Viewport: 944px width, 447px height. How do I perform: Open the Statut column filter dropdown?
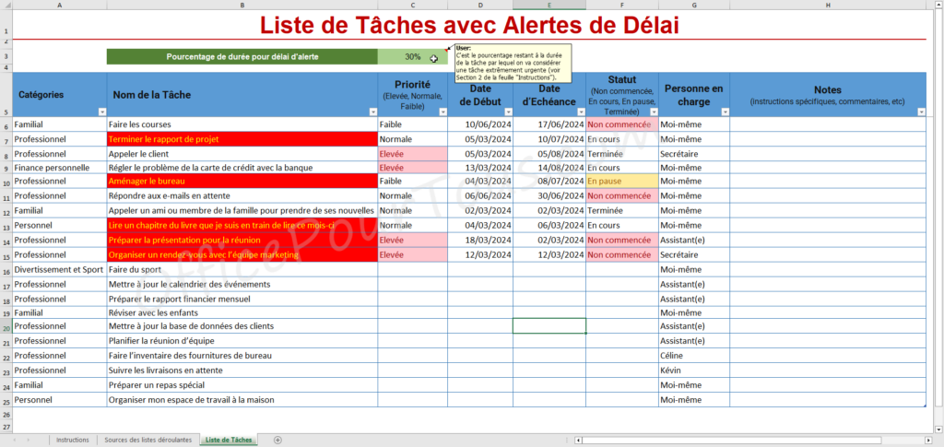coord(654,112)
